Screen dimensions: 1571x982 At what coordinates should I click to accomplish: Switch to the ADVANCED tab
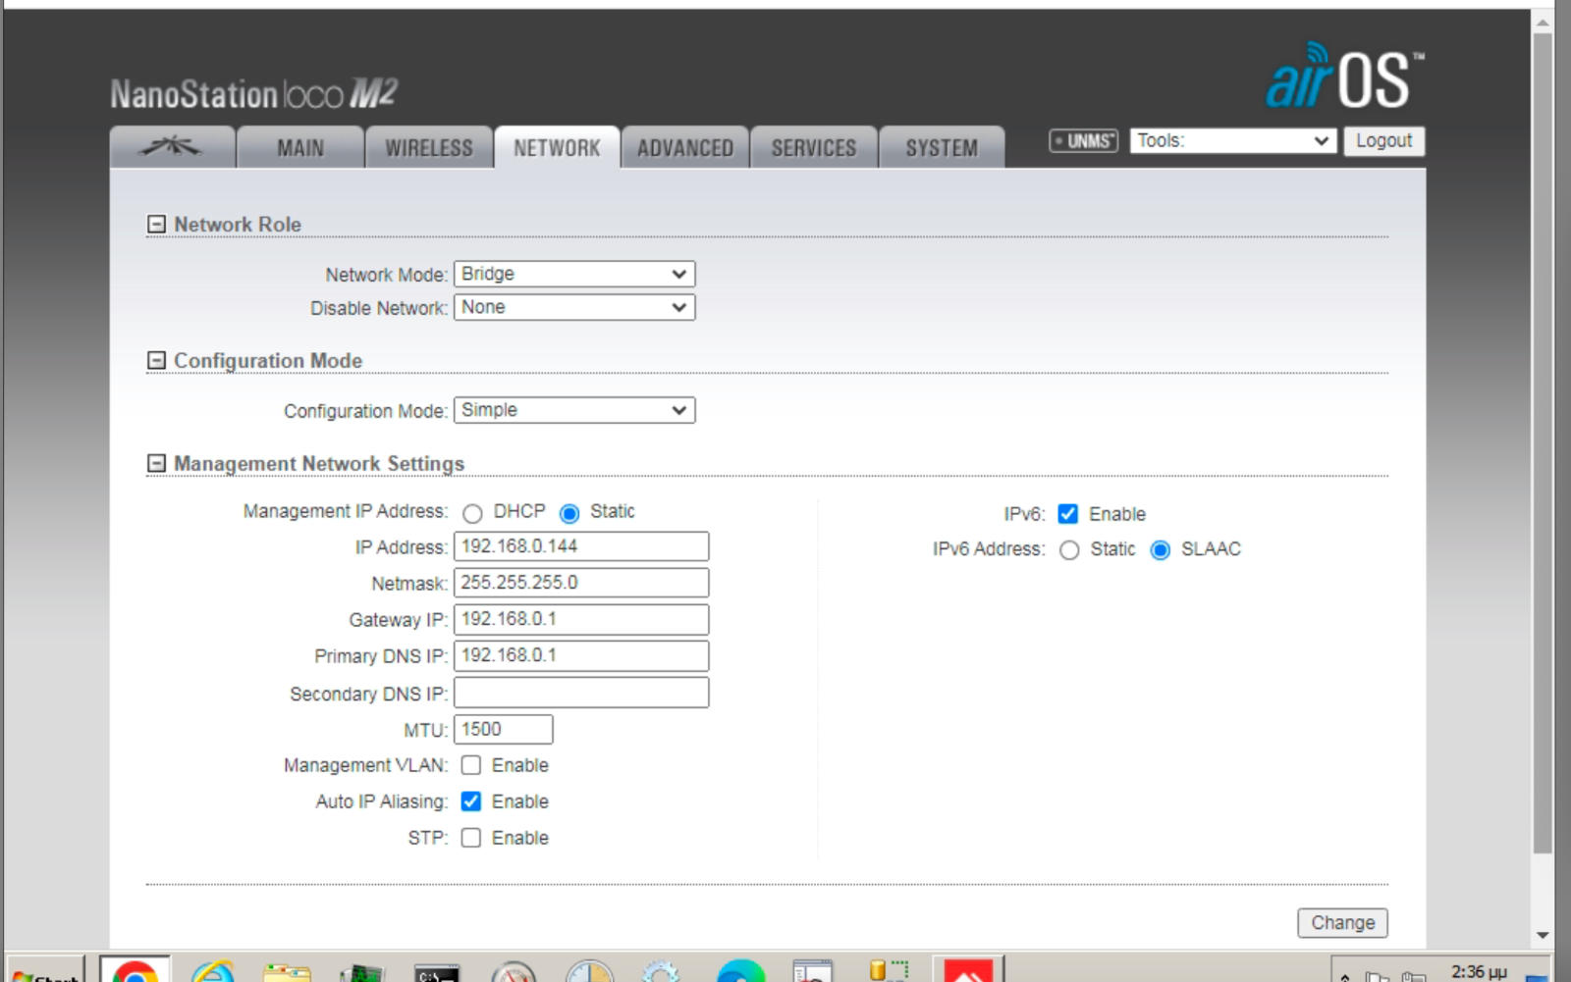point(685,147)
